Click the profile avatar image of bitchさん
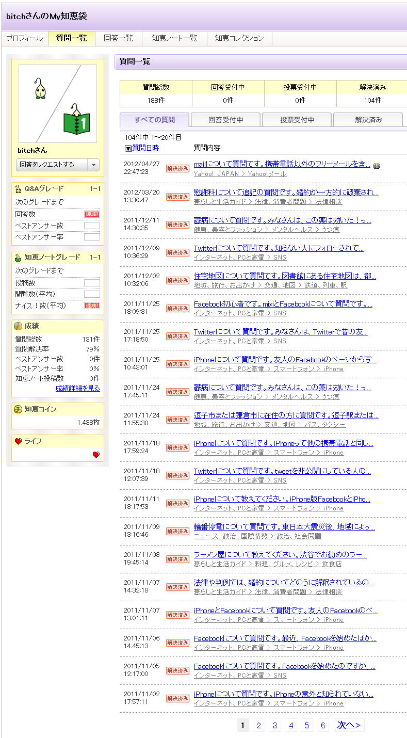The height and width of the screenshot is (738, 407). [x=58, y=104]
